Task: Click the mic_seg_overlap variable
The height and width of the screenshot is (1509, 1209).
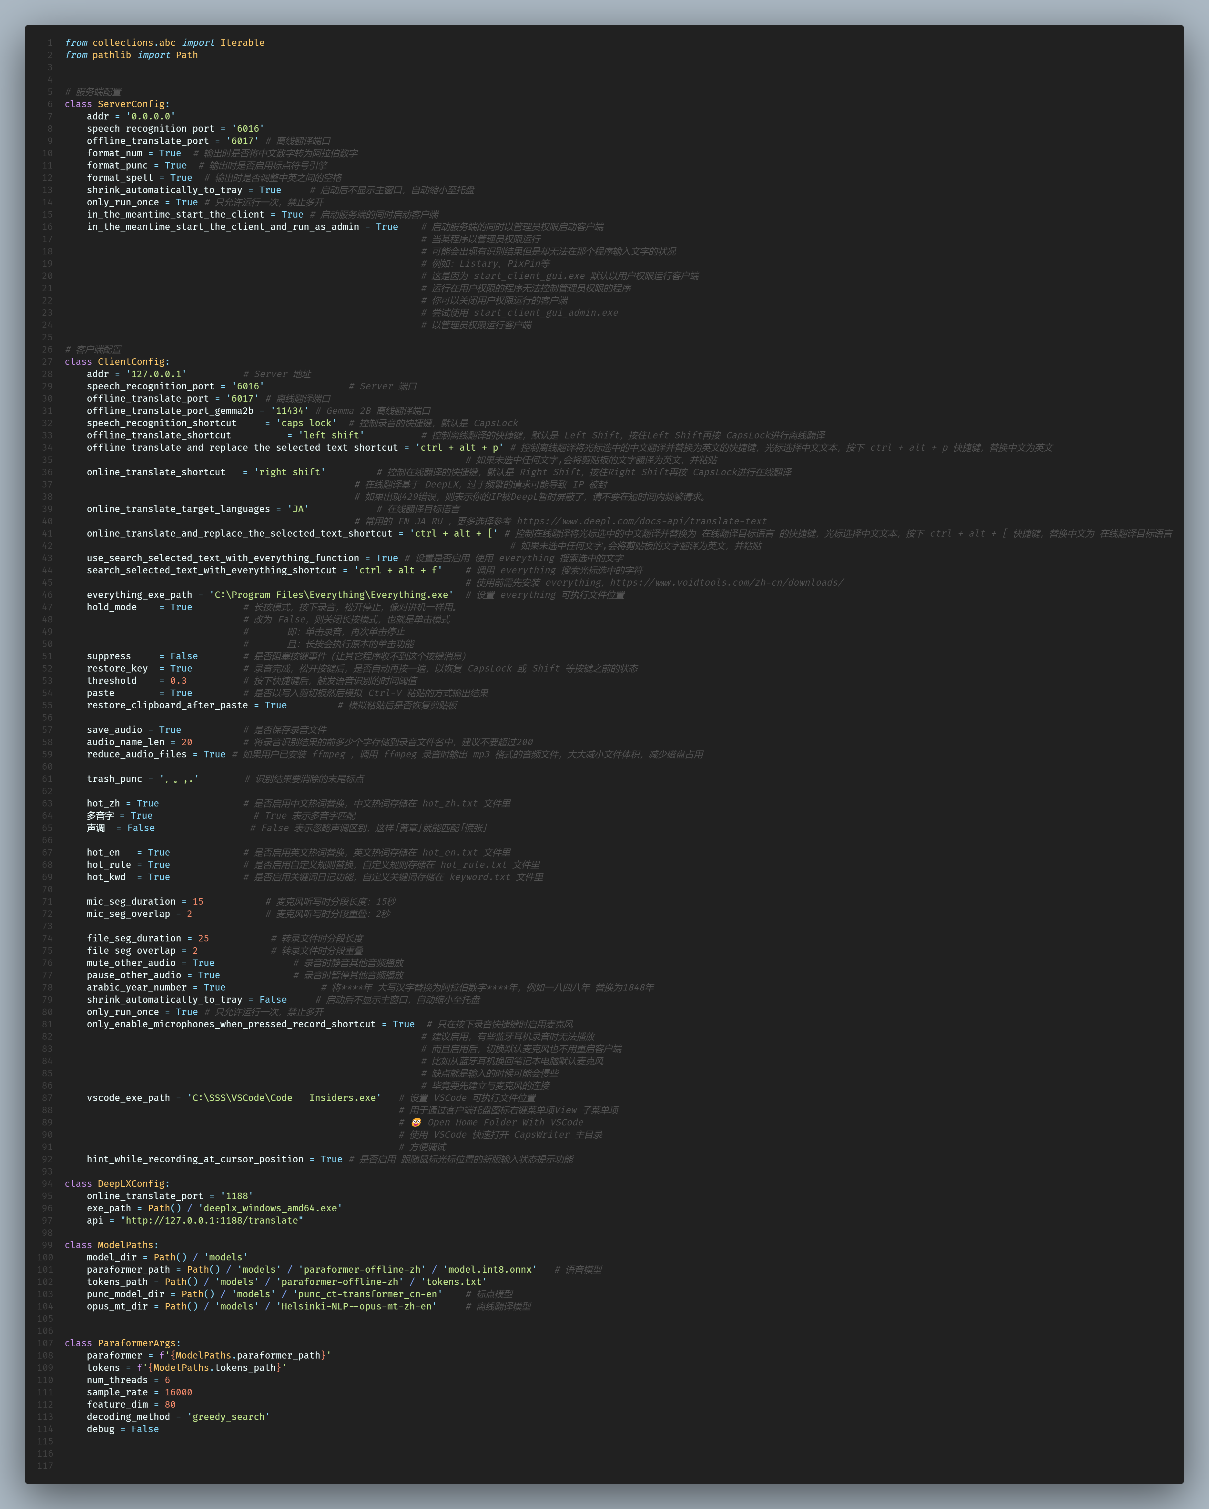Action: coord(129,913)
